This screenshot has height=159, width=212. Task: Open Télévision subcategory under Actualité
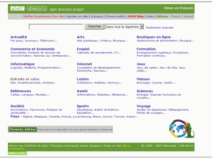(48, 41)
